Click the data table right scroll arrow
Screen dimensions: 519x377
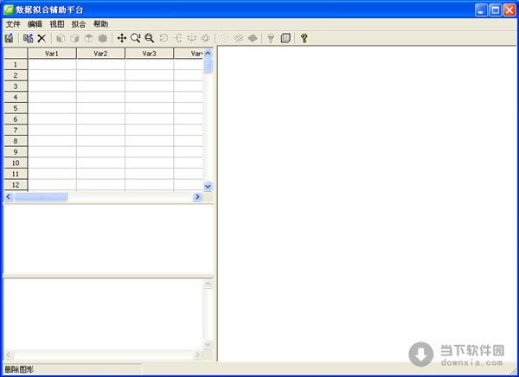click(197, 197)
